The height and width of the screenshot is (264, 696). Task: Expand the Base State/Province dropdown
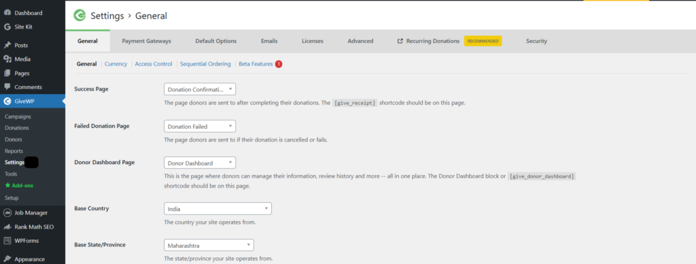(x=209, y=245)
